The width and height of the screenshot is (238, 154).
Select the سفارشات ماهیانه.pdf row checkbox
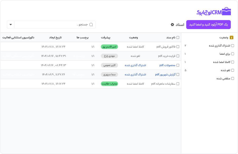point(178,84)
